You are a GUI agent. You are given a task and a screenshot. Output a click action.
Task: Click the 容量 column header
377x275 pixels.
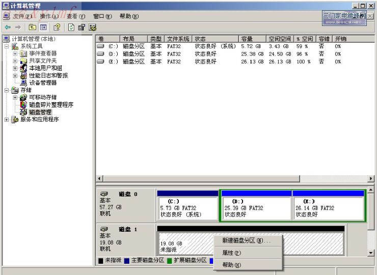pyautogui.click(x=247, y=39)
